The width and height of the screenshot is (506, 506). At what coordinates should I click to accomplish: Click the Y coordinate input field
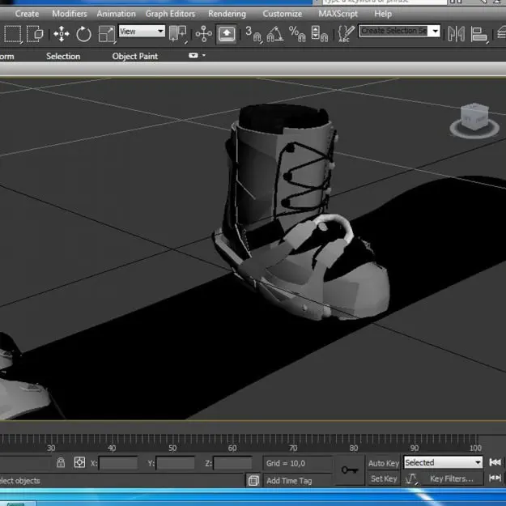(x=175, y=463)
